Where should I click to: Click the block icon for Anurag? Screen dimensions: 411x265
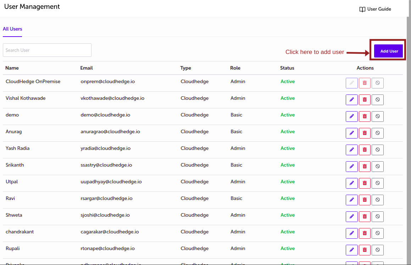(377, 133)
